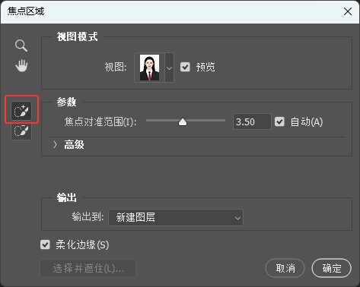Click the 3.50 focus range input field
The width and height of the screenshot is (360, 287).
pyautogui.click(x=252, y=121)
